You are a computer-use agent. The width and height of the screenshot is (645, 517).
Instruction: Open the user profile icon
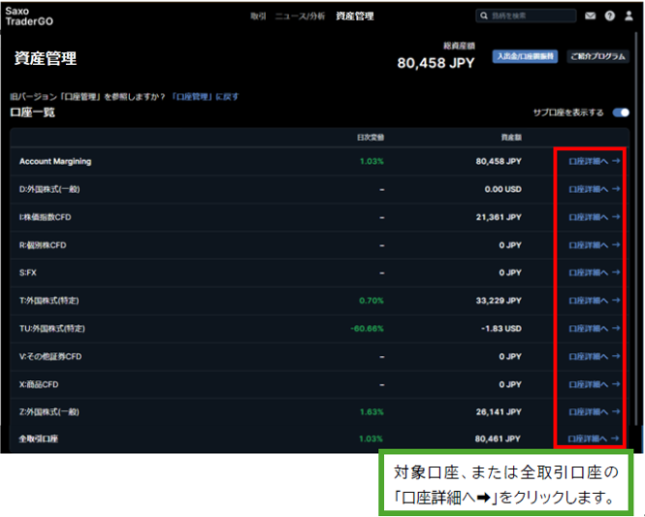[629, 16]
